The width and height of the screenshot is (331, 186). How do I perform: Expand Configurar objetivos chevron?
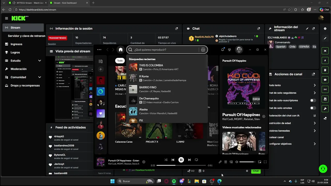tap(315, 144)
